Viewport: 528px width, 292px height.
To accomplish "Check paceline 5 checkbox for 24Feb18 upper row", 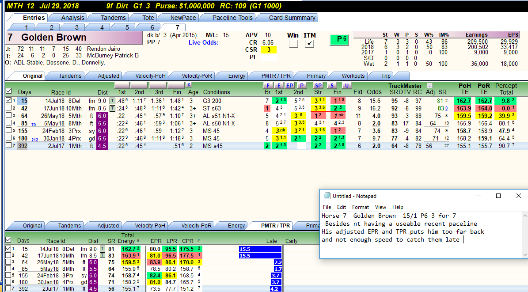I will [x=9, y=131].
